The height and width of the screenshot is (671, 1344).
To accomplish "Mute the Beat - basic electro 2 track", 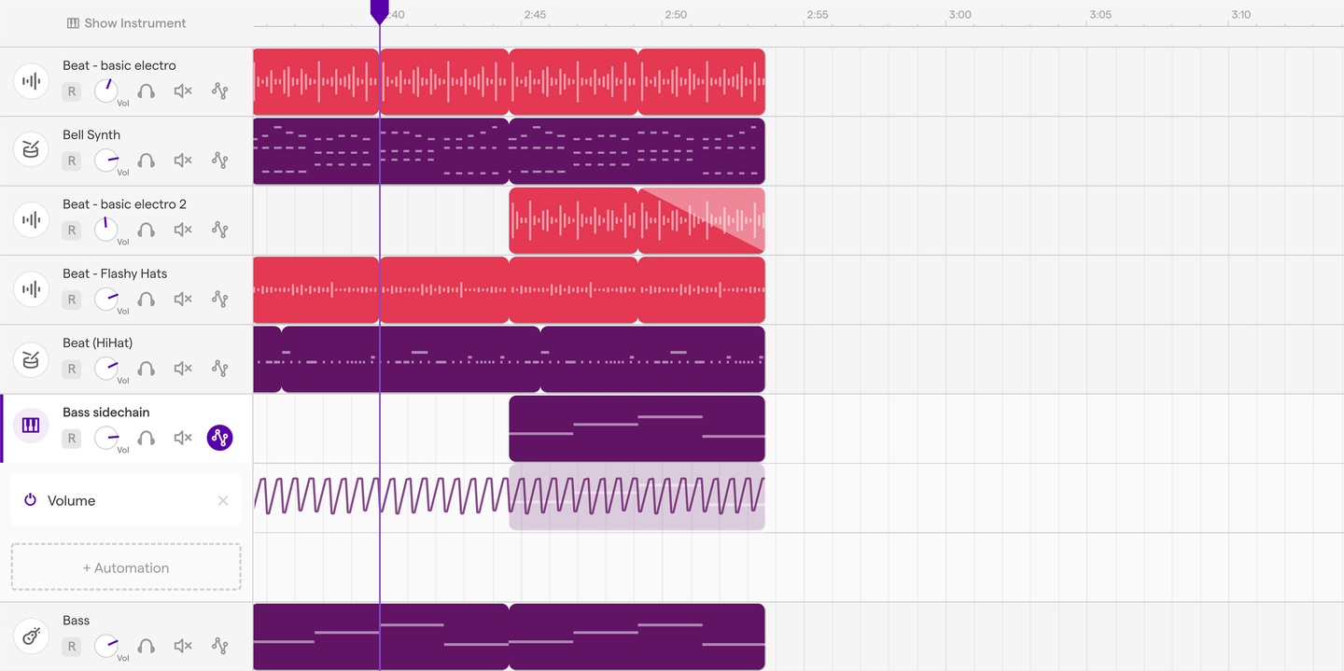I will pyautogui.click(x=183, y=230).
